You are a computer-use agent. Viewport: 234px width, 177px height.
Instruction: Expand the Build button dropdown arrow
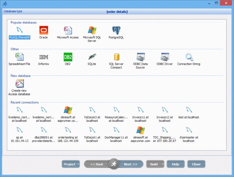(163, 164)
